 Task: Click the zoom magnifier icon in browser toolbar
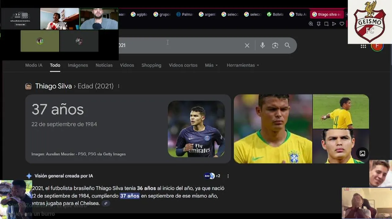pos(311,24)
